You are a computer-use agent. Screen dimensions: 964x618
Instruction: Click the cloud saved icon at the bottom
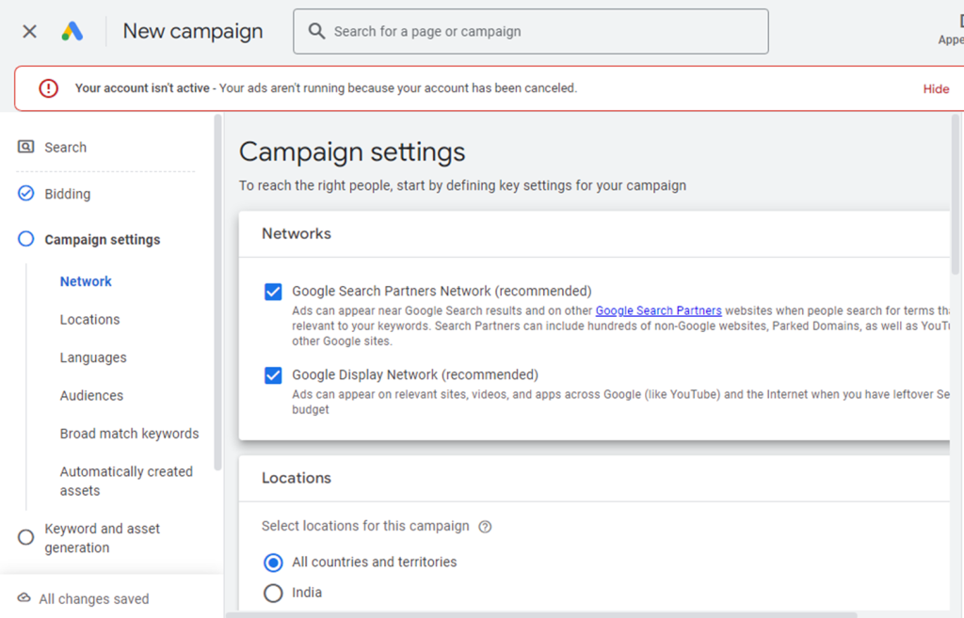click(x=24, y=597)
